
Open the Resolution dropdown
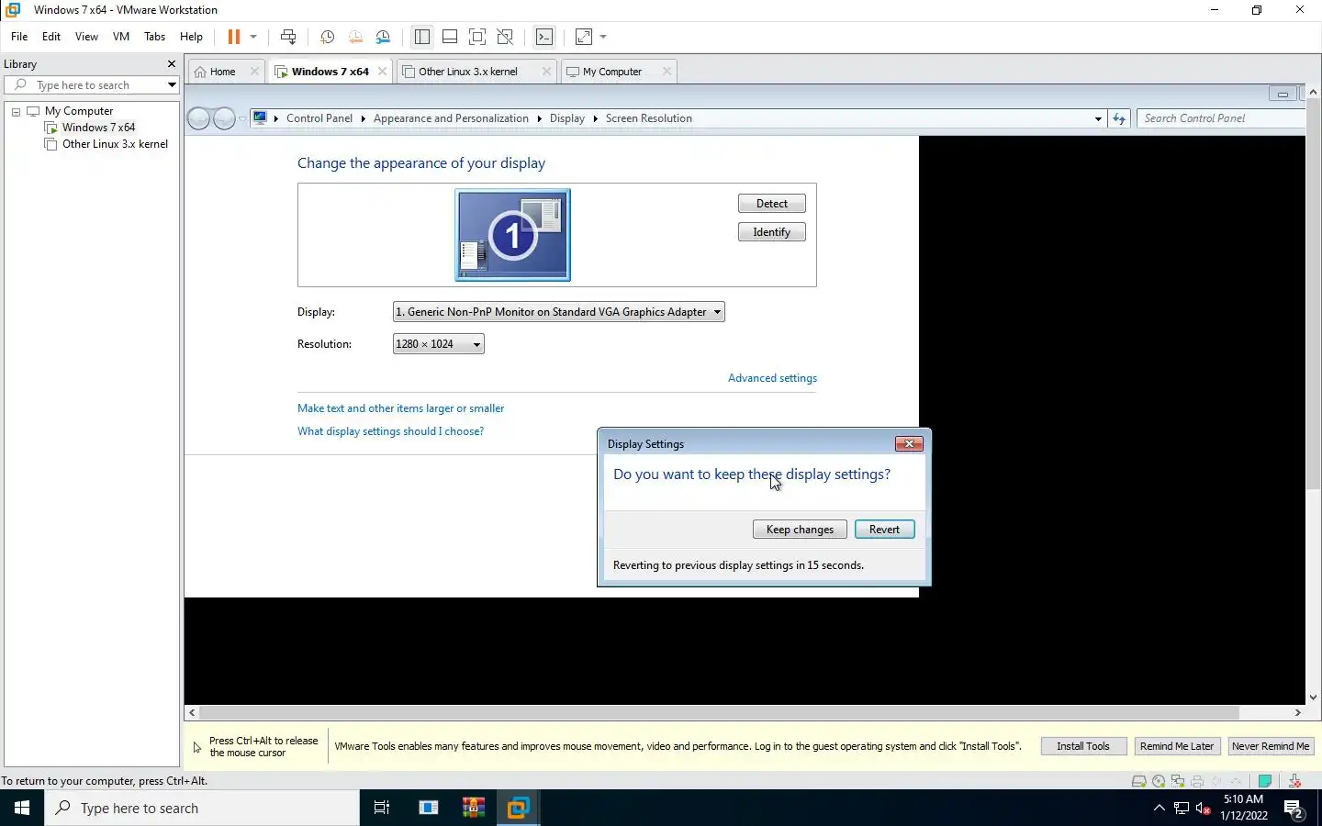tap(438, 344)
